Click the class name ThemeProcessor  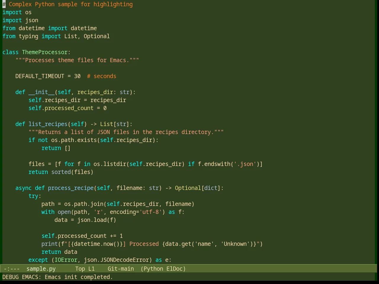point(45,52)
